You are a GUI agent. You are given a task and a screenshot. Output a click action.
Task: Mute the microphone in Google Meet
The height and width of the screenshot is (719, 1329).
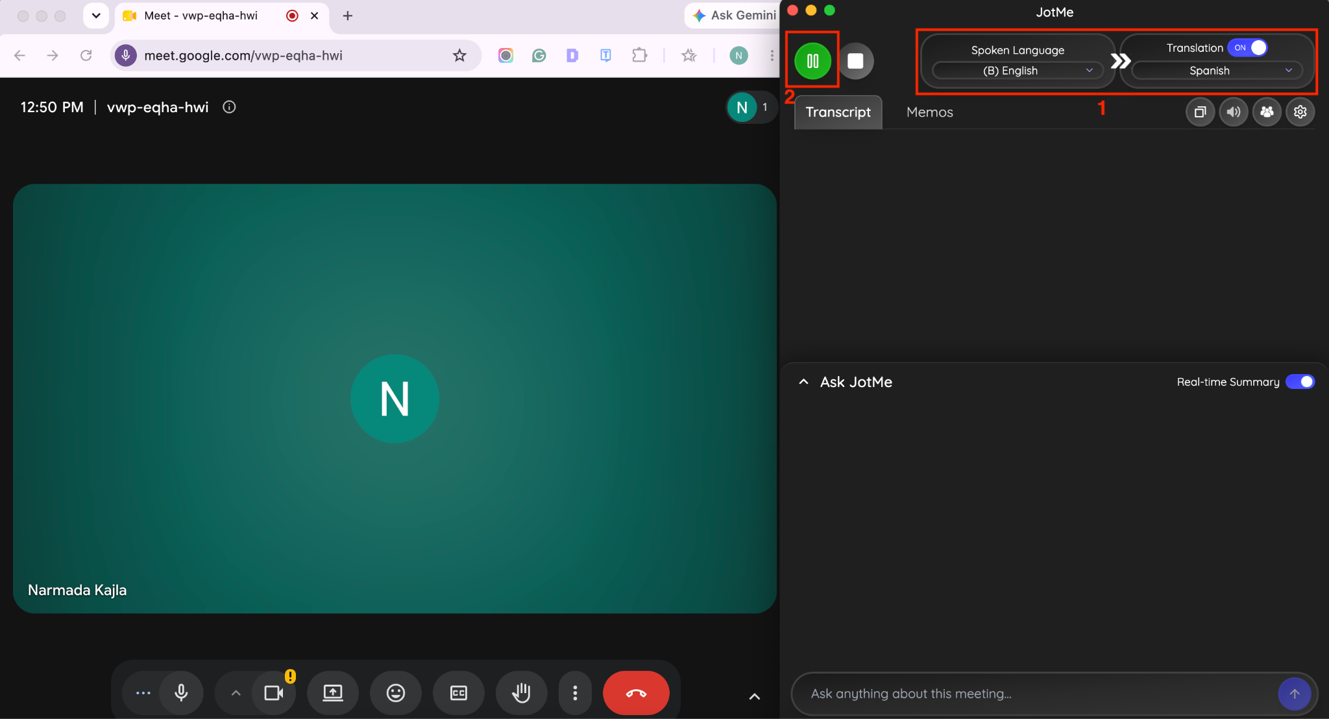[181, 693]
